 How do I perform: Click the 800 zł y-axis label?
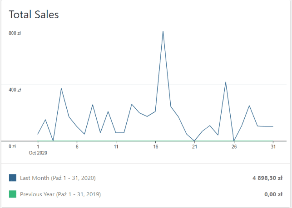point(15,33)
